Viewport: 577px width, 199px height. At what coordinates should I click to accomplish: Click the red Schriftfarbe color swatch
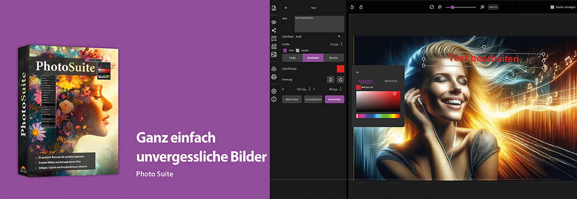coord(340,69)
